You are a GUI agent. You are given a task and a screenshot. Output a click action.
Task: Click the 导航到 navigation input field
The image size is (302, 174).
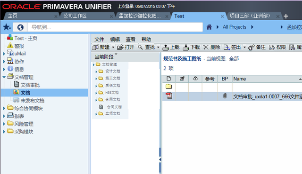(x=115, y=27)
